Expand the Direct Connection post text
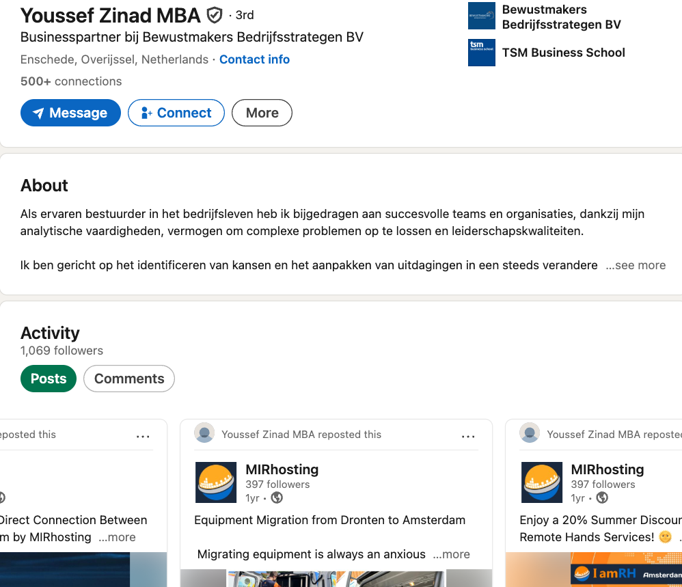Screen dimensions: 682x587 117,537
